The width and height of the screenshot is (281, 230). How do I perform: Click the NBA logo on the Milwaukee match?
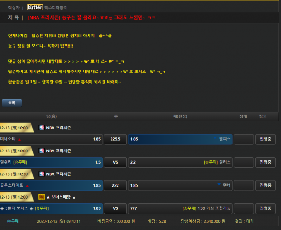(42, 151)
